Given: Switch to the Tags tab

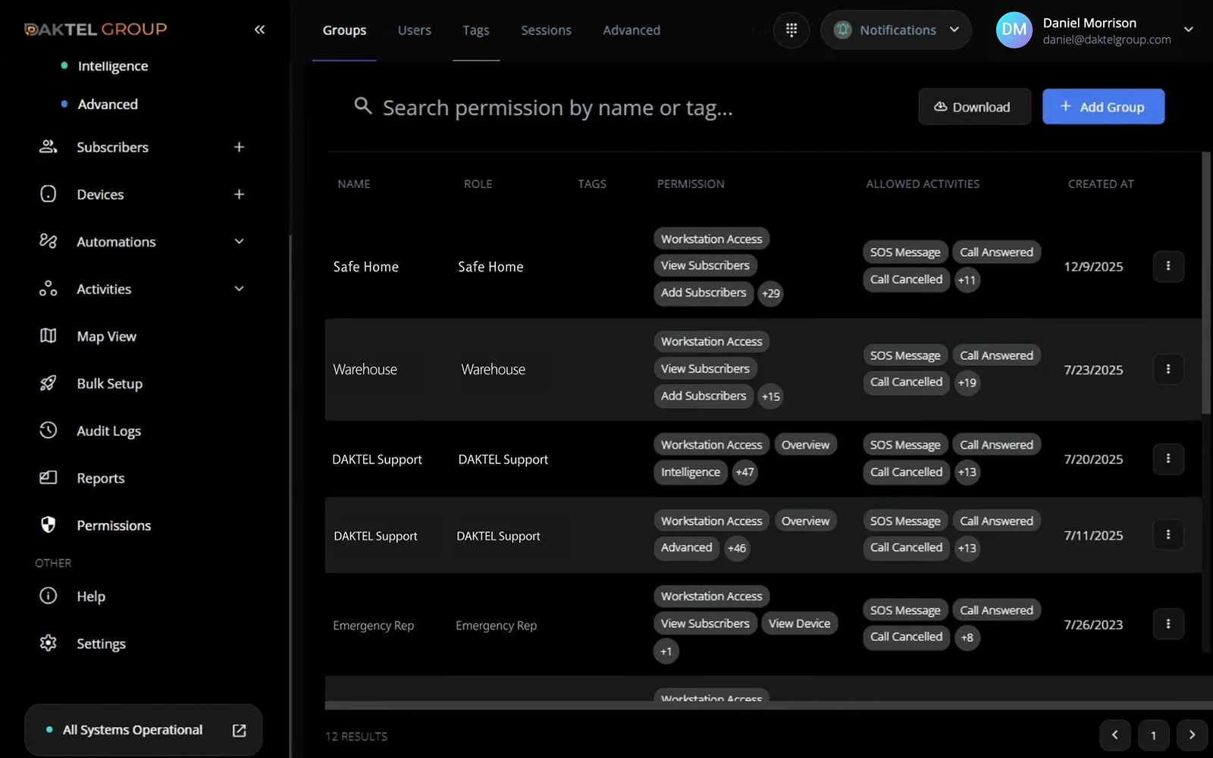Looking at the screenshot, I should tap(476, 30).
